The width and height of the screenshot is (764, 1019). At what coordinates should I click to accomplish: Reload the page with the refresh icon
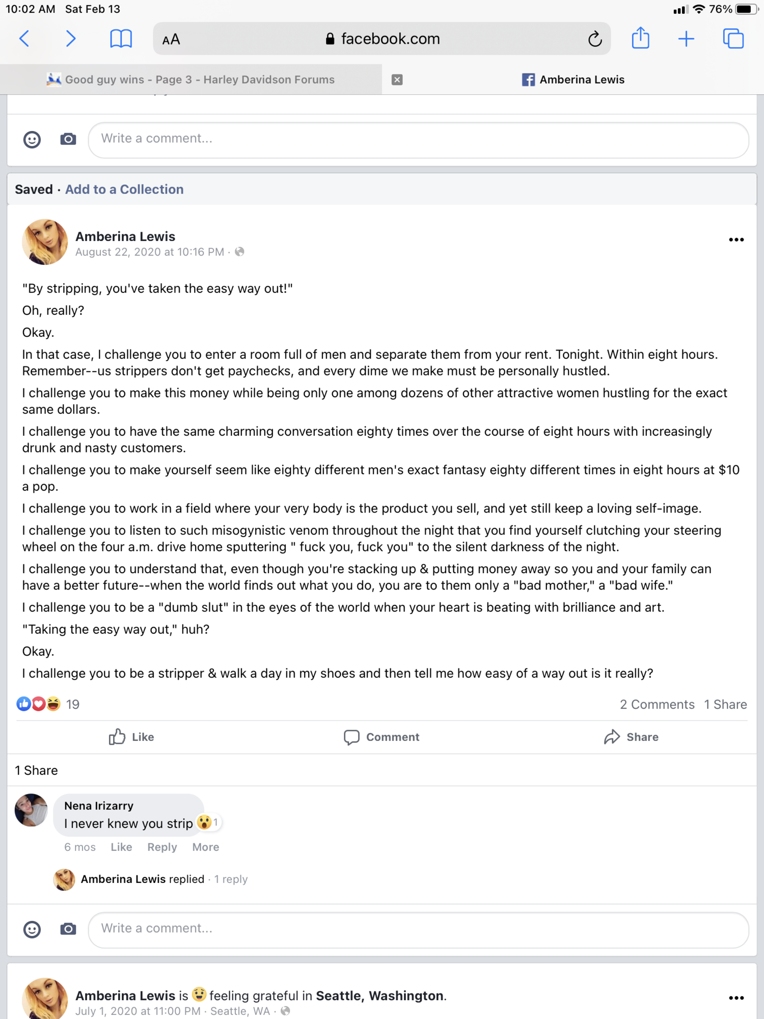(x=594, y=39)
